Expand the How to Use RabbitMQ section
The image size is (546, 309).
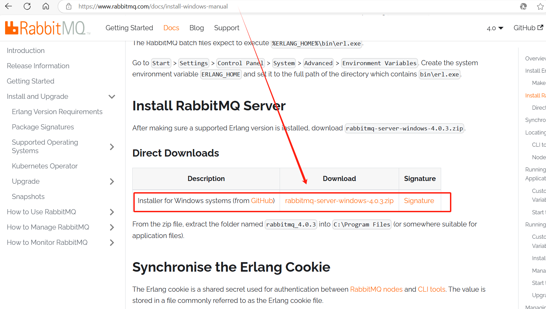coord(112,212)
